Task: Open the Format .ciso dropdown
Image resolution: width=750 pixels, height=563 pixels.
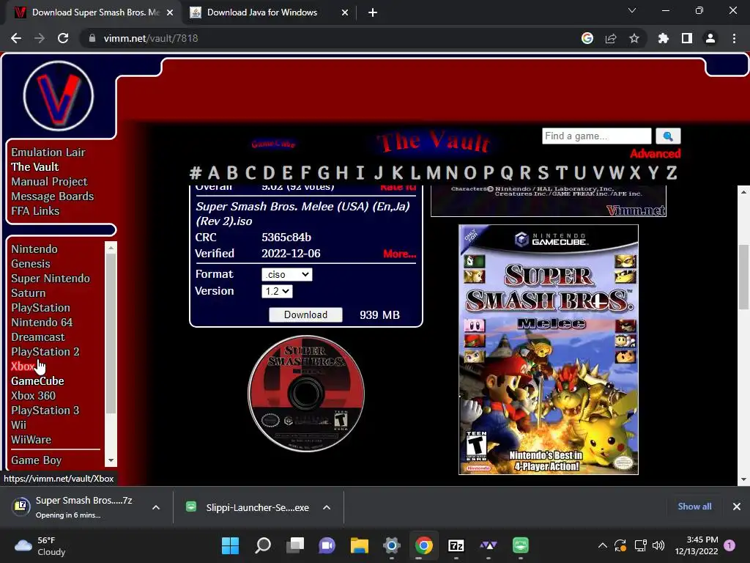Action: (287, 274)
